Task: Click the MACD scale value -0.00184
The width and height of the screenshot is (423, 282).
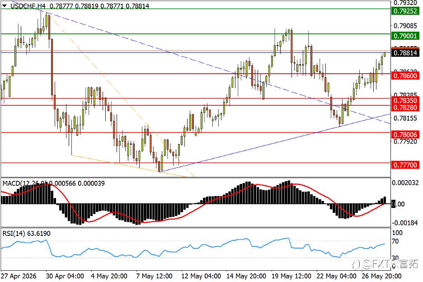Action: (x=404, y=223)
